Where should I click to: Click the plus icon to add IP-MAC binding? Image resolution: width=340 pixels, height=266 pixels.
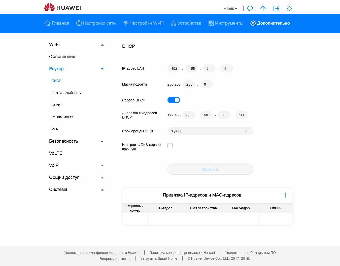point(286,195)
